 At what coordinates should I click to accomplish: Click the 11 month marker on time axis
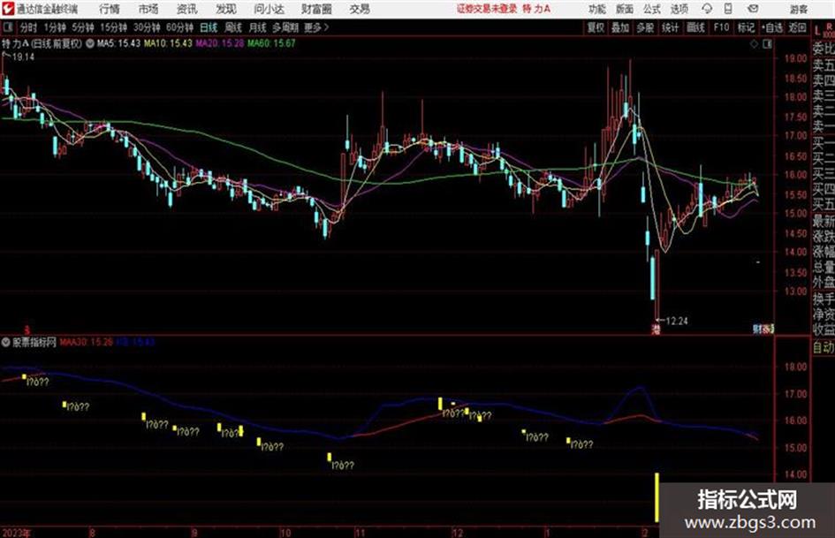(361, 533)
